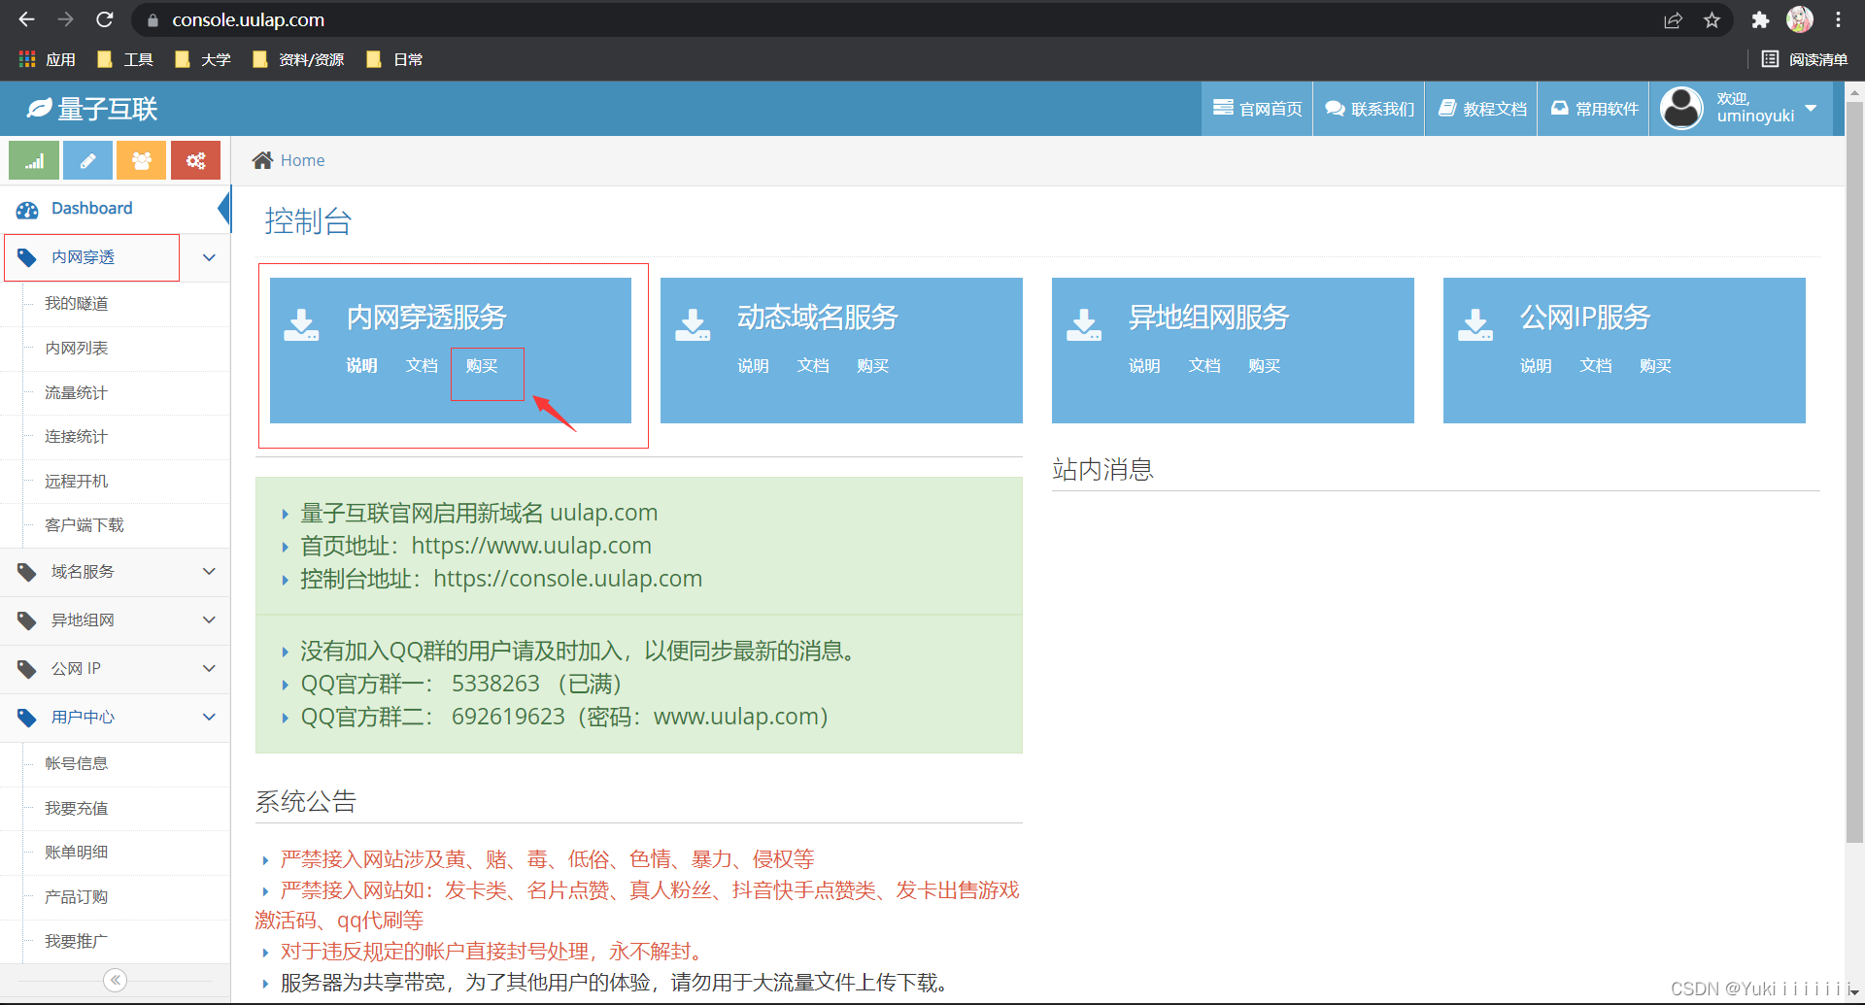Open the 官网首页 header menu
1865x1005 pixels.
(x=1257, y=109)
